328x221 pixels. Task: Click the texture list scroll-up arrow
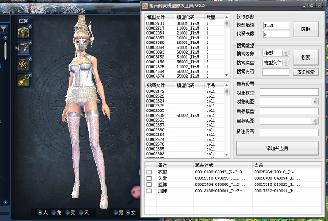(226, 85)
